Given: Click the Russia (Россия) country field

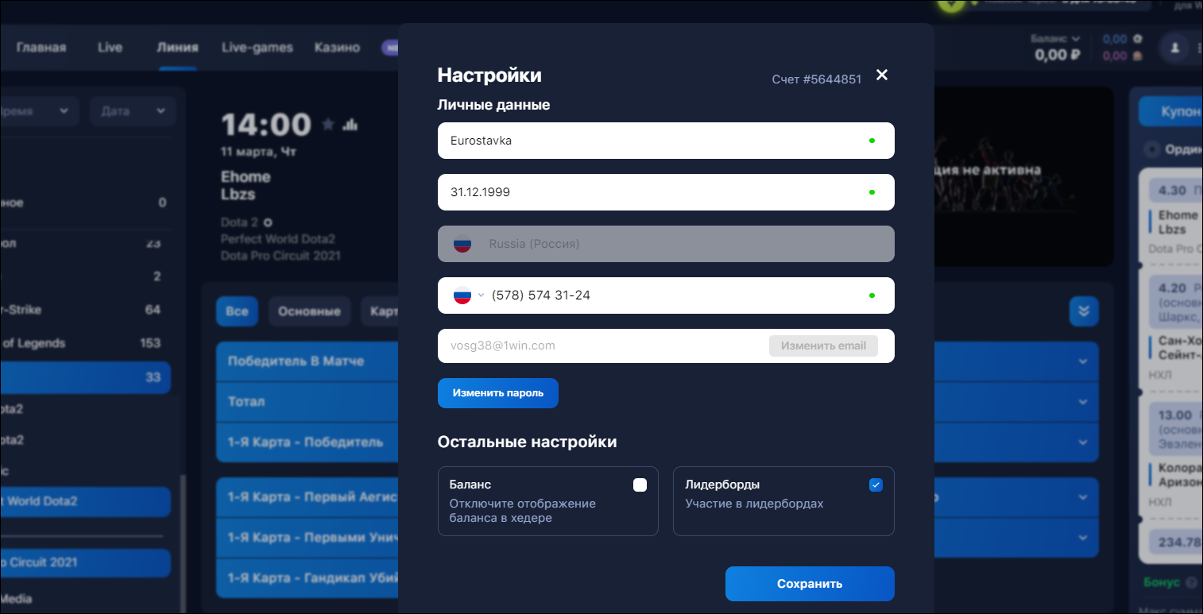Looking at the screenshot, I should coord(666,244).
